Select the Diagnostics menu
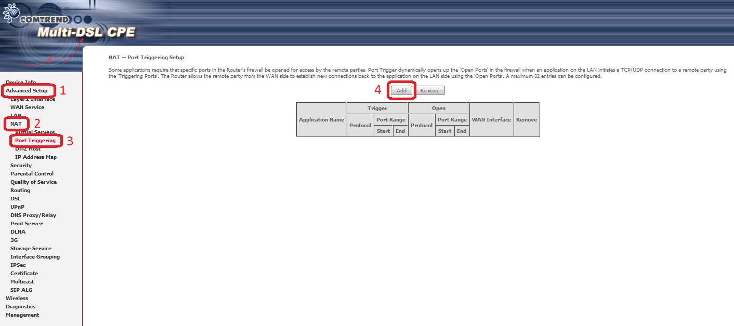The height and width of the screenshot is (326, 734). pos(20,307)
